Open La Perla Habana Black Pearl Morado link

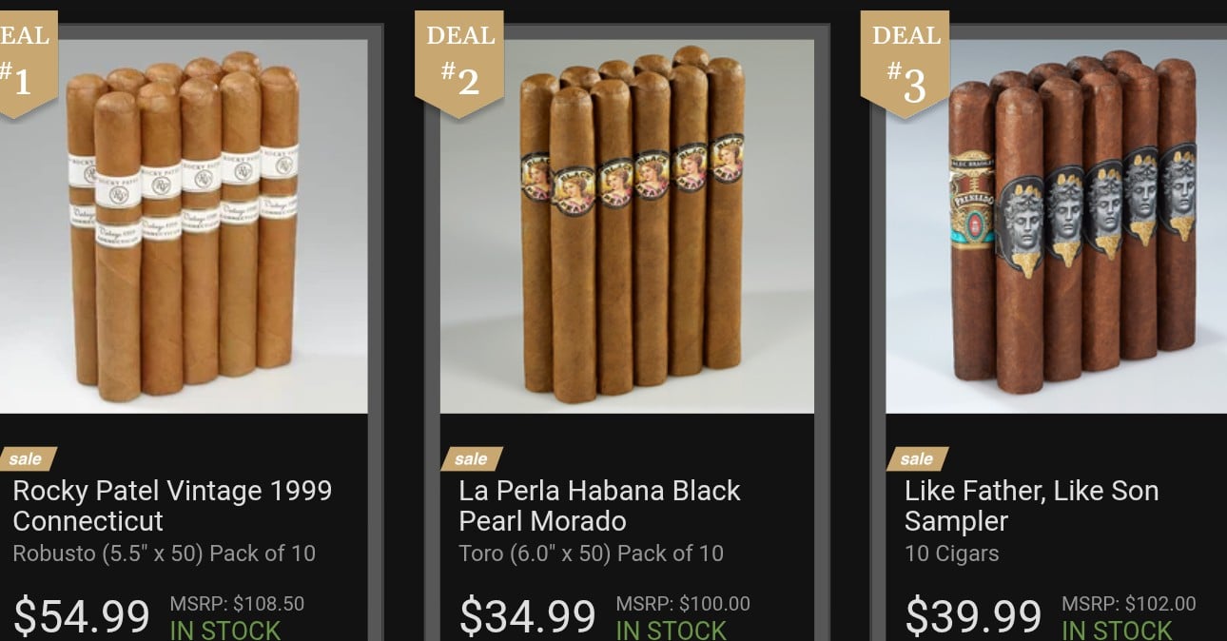tap(599, 506)
